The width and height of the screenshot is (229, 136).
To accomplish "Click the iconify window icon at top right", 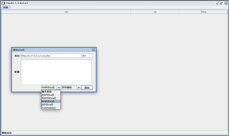I will click(x=217, y=3).
